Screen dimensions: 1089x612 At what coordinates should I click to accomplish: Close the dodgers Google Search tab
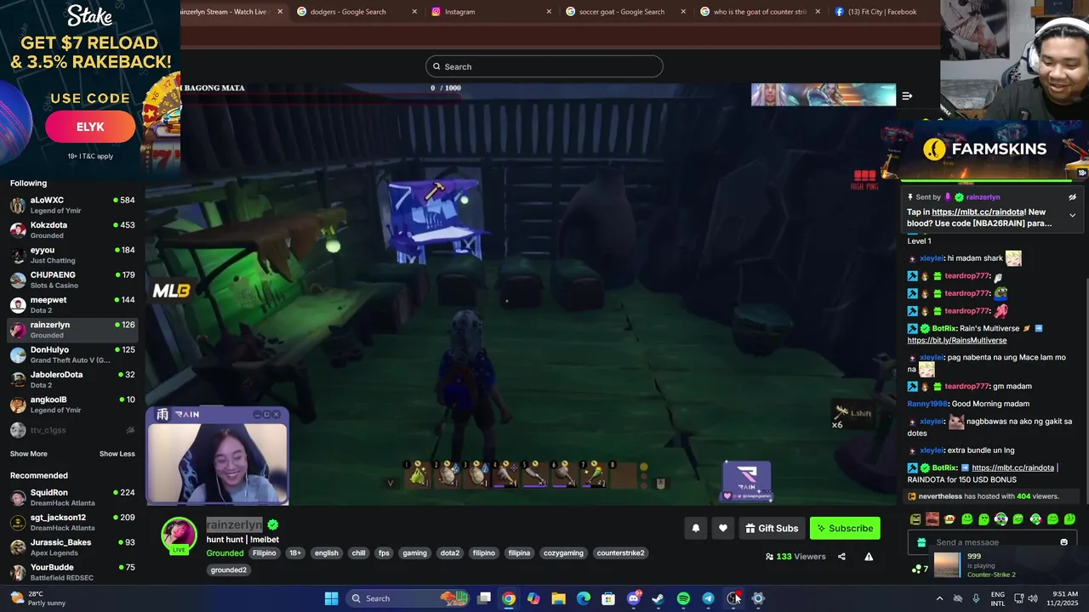pyautogui.click(x=414, y=12)
